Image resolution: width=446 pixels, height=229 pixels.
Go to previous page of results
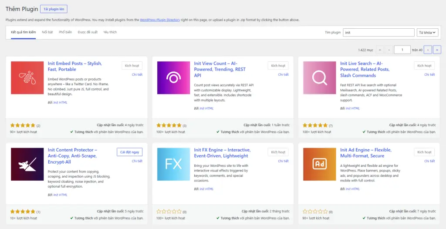389,50
